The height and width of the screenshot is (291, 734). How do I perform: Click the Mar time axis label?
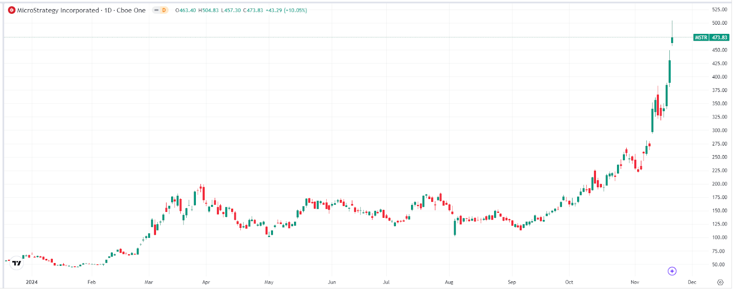(149, 282)
